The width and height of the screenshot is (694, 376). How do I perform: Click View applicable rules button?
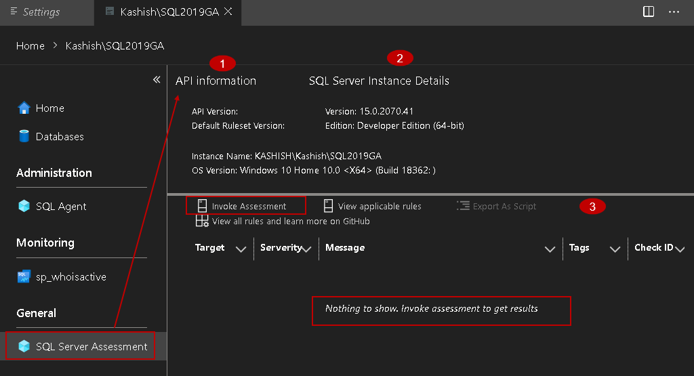(372, 206)
